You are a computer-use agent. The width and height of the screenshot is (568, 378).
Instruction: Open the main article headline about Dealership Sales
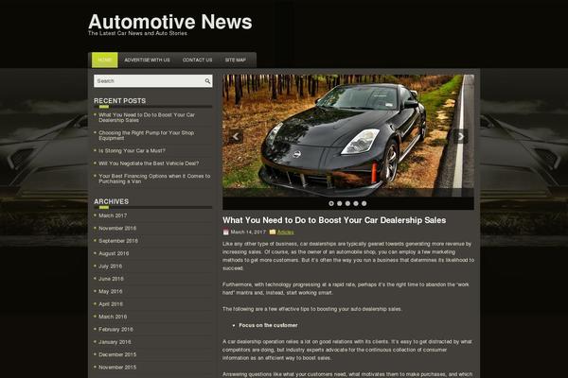pyautogui.click(x=334, y=220)
